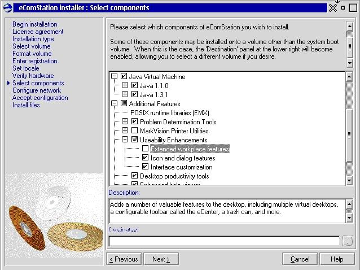Click the X close icon in title bar
The width and height of the screenshot is (360, 270).
tap(333, 8)
